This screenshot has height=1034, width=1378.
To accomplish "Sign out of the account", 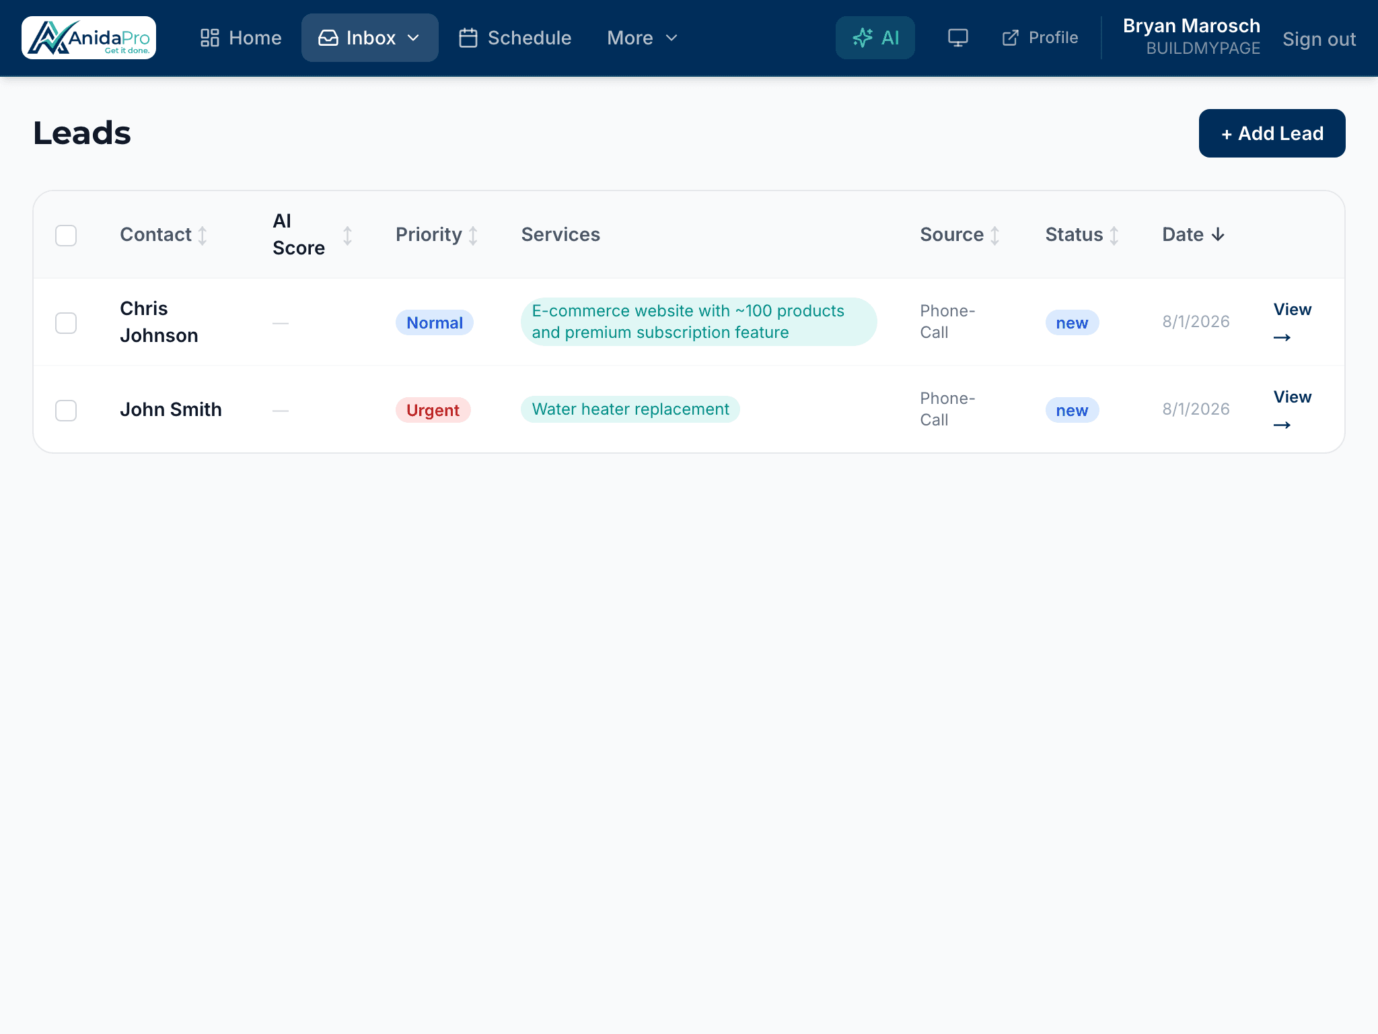I will (1319, 39).
